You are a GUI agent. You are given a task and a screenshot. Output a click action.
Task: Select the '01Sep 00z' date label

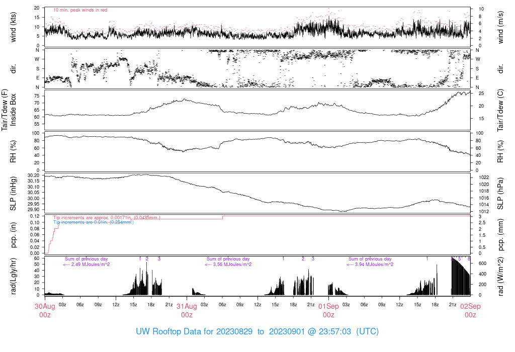[329, 311]
